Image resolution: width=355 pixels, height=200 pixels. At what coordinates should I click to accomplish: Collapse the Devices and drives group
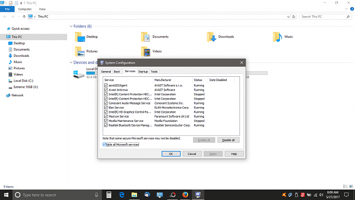click(x=71, y=63)
